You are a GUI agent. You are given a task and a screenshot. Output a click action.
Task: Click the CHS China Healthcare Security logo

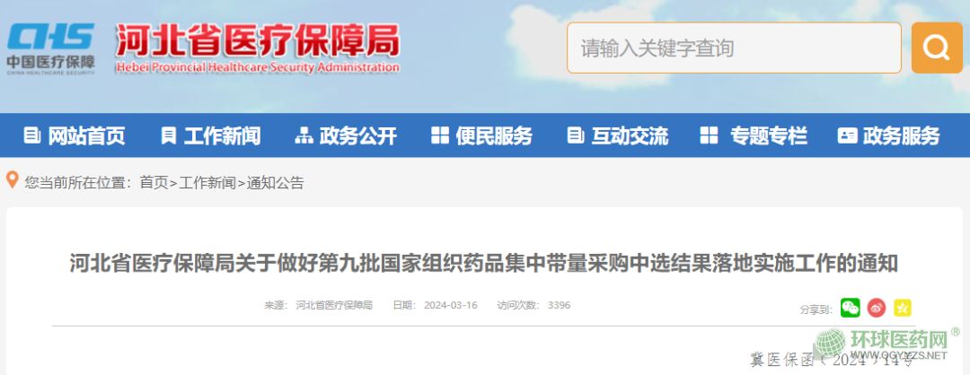(x=50, y=48)
